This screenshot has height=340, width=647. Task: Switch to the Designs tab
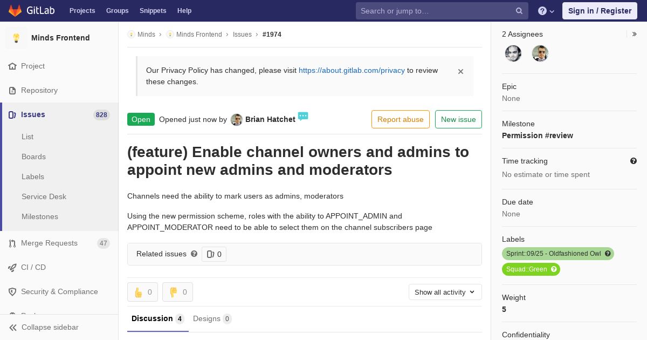click(212, 318)
